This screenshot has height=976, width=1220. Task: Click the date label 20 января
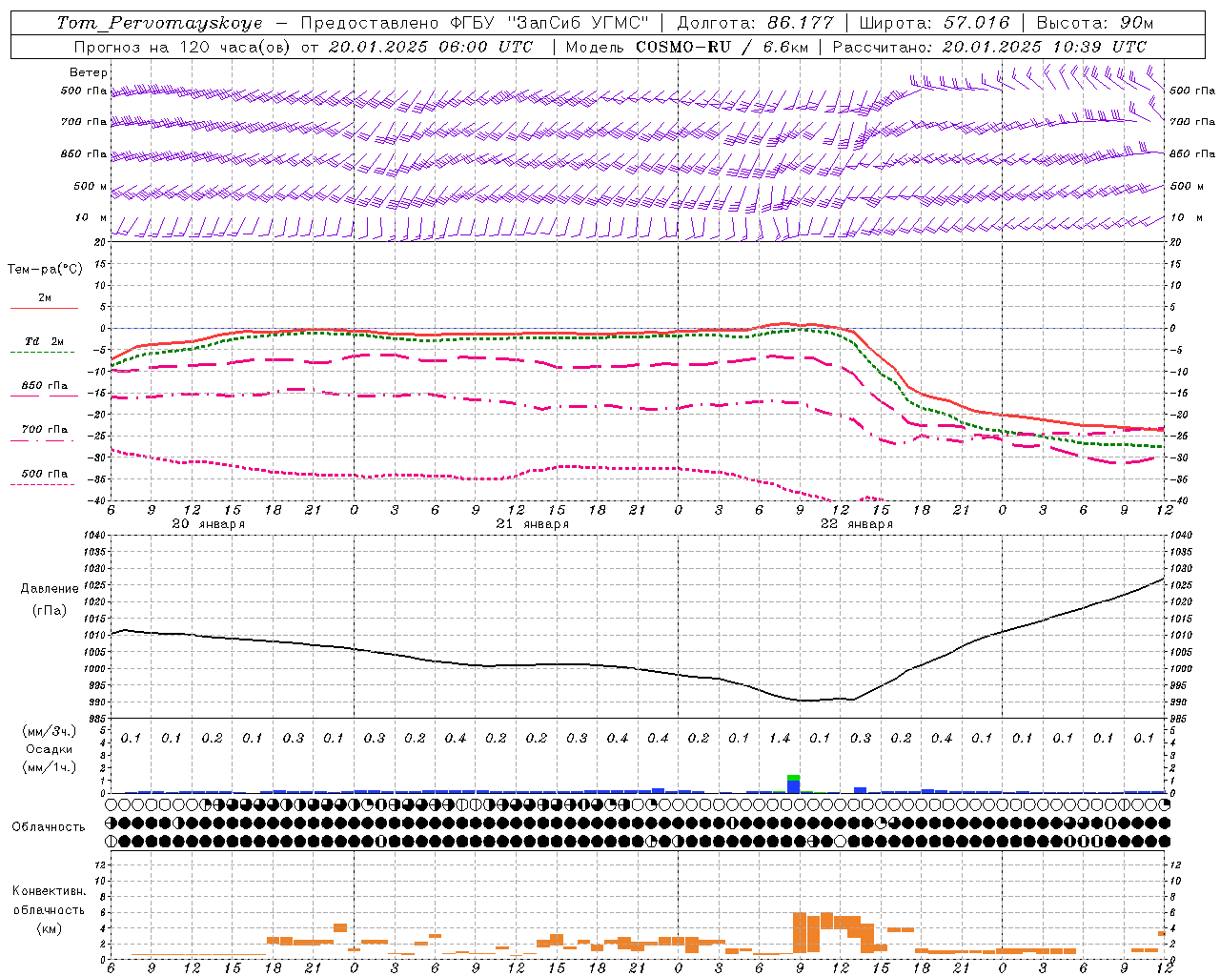tap(209, 524)
